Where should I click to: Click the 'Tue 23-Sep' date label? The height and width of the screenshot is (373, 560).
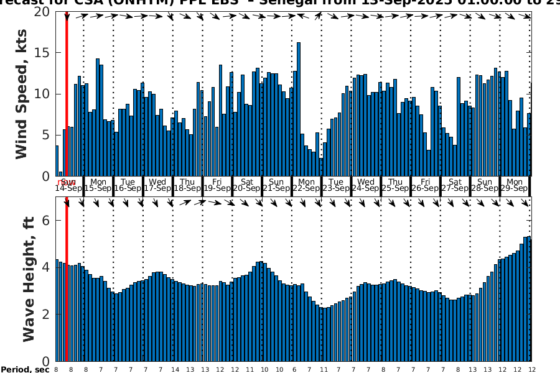pyautogui.click(x=336, y=185)
